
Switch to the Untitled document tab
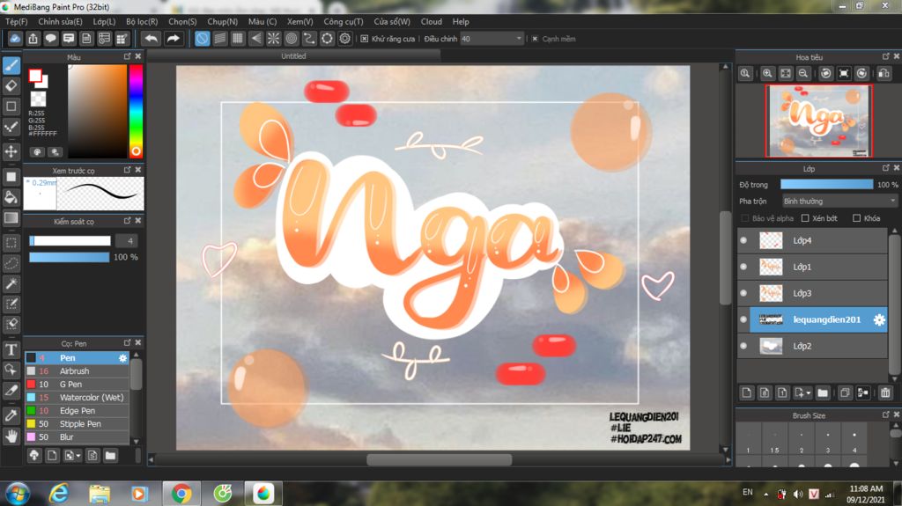pyautogui.click(x=293, y=55)
